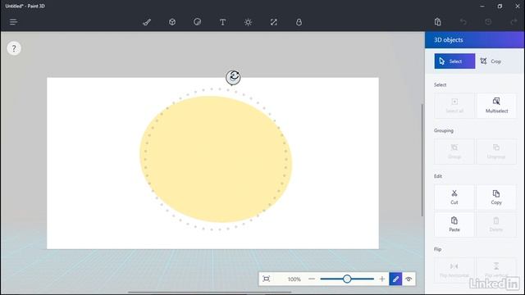Restore down the Paint 3D window
The width and height of the screenshot is (525, 295).
500,6
